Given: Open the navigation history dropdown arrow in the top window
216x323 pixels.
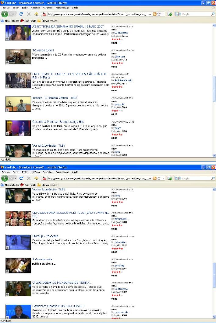Looking at the screenshot, I should tap(15, 14).
